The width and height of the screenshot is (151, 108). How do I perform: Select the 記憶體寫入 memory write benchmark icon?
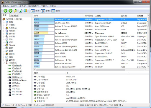pyautogui.click(x=10, y=69)
